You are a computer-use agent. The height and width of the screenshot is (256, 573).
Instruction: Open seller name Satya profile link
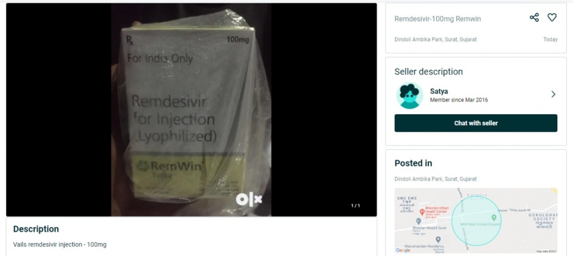pyautogui.click(x=439, y=91)
